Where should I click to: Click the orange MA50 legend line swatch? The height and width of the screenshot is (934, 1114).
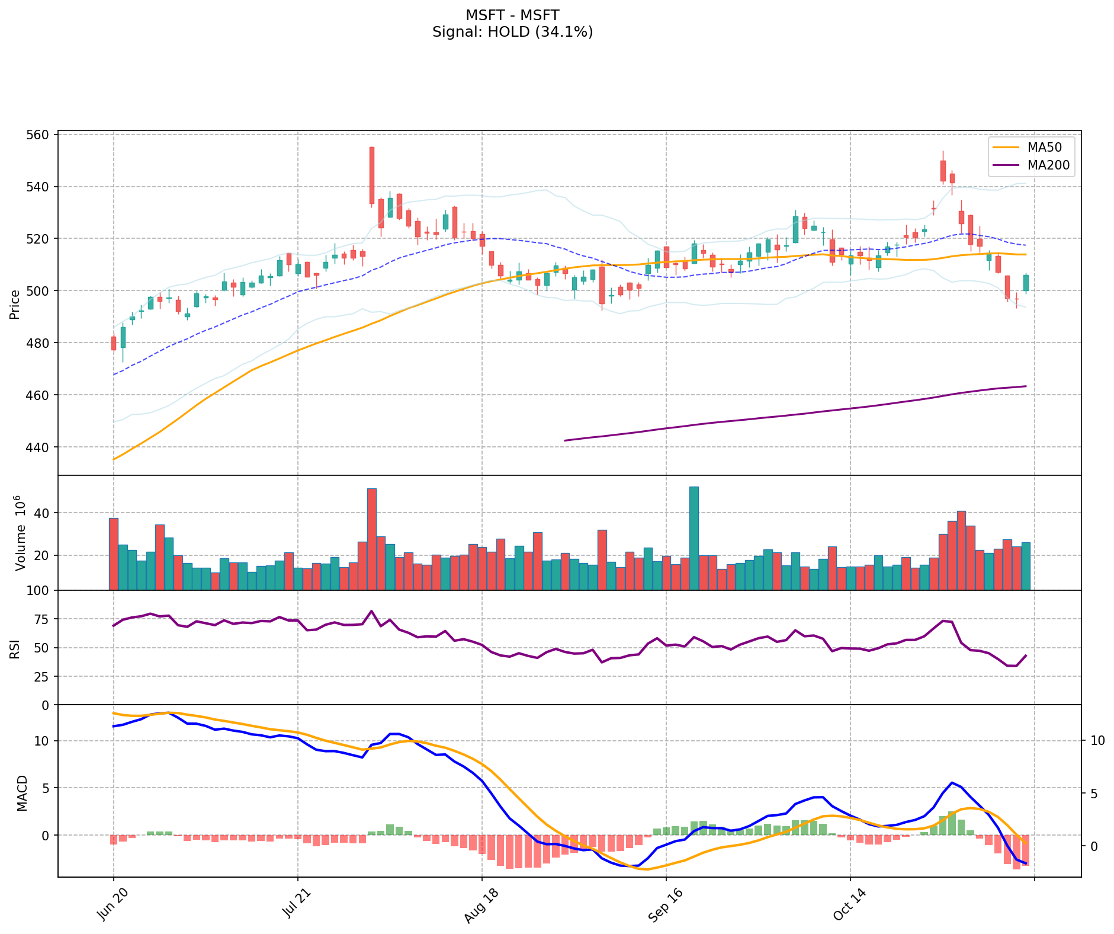click(1007, 148)
